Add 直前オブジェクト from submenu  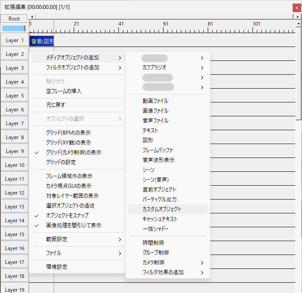pos(168,189)
